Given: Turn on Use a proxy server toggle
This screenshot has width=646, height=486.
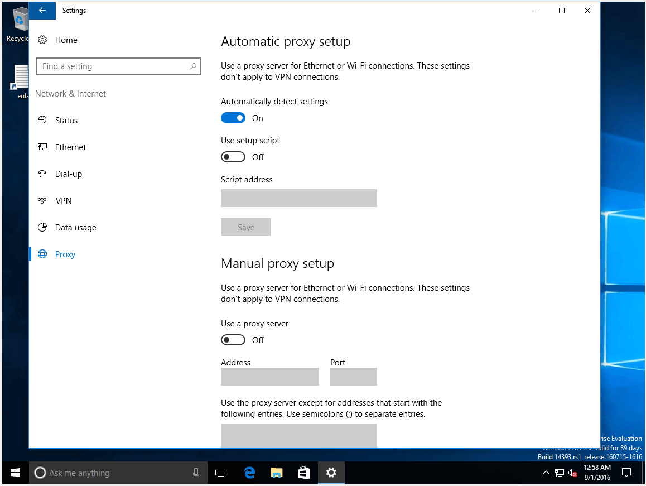Looking at the screenshot, I should (233, 340).
